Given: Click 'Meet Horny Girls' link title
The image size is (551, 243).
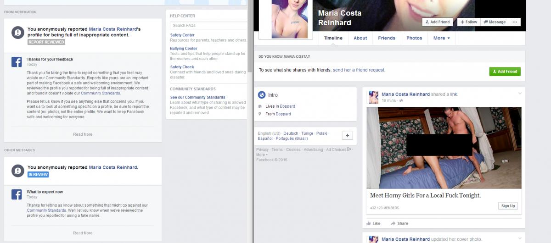Looking at the screenshot, I should 425,196.
